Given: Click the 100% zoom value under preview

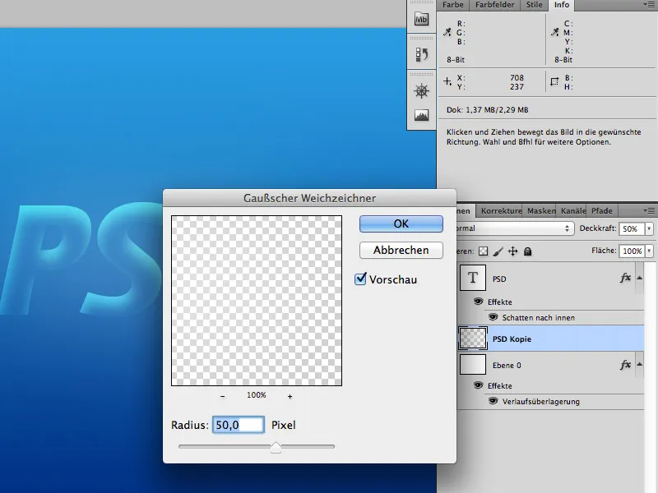Looking at the screenshot, I should [x=257, y=395].
